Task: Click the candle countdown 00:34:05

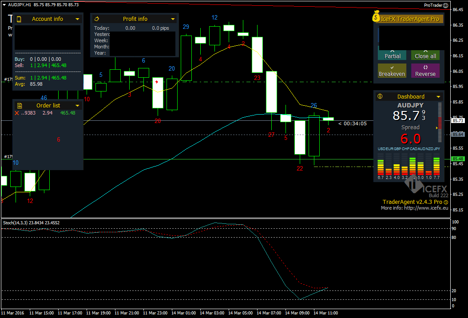Action: [355, 123]
